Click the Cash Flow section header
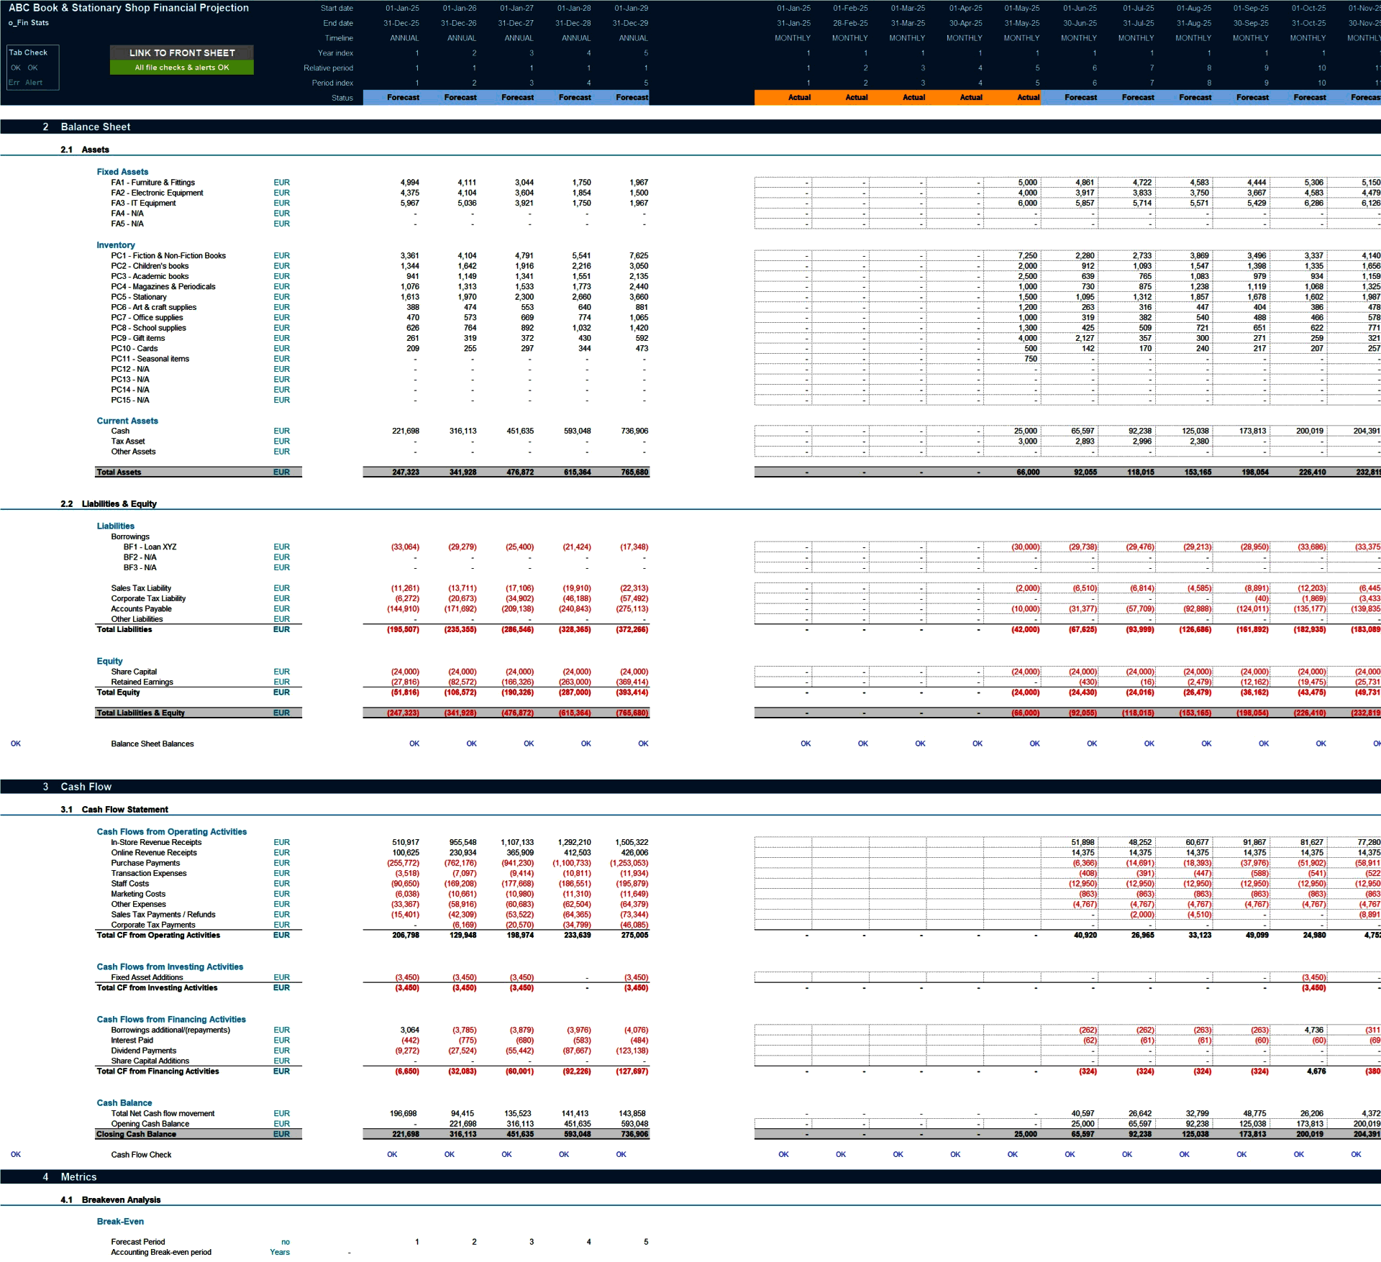1381x1262 pixels. pos(86,787)
